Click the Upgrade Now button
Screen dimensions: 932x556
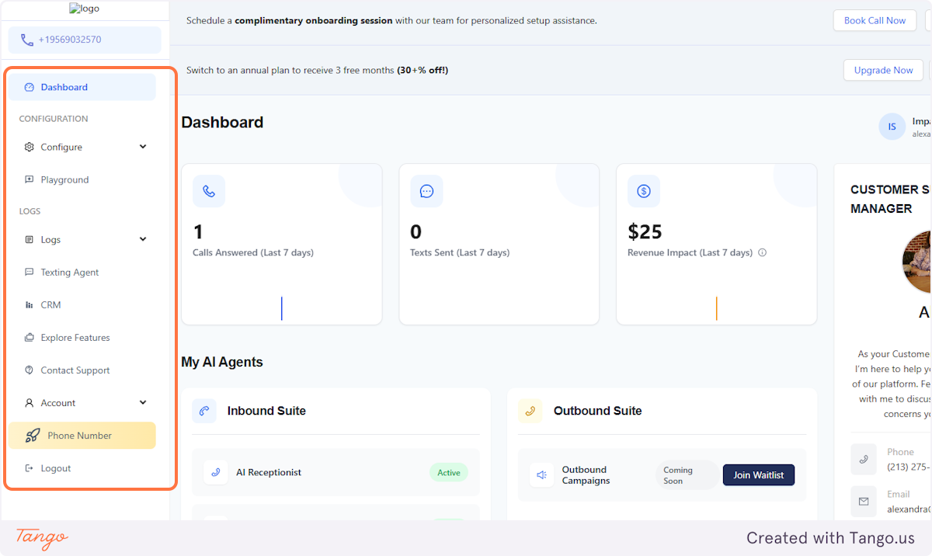coord(883,70)
